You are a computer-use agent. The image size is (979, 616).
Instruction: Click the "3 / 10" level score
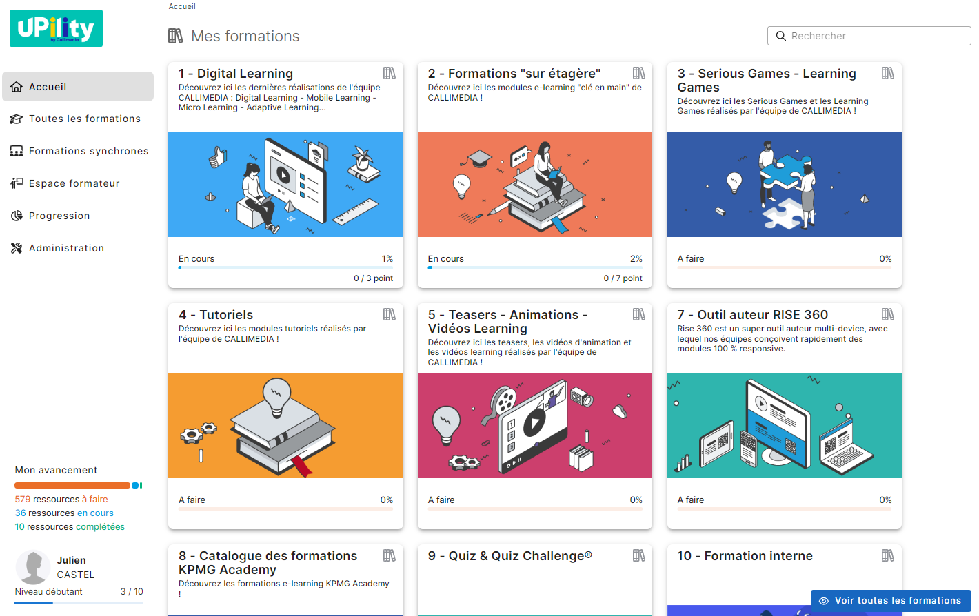pyautogui.click(x=132, y=592)
